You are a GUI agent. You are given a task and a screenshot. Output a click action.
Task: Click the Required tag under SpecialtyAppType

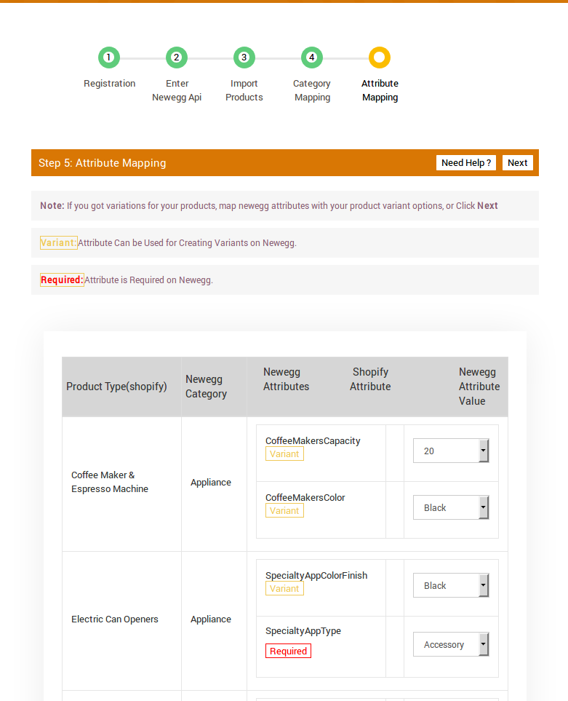[288, 652]
